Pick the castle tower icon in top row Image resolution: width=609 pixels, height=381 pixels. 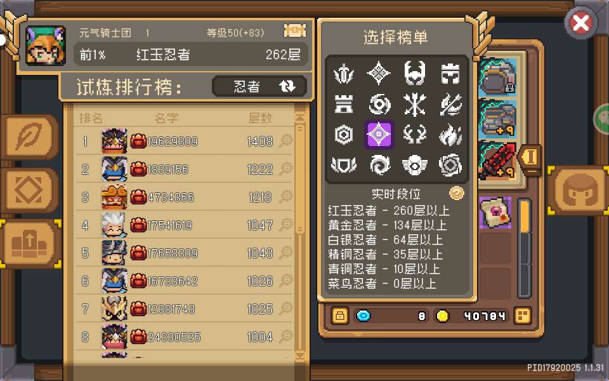[450, 73]
